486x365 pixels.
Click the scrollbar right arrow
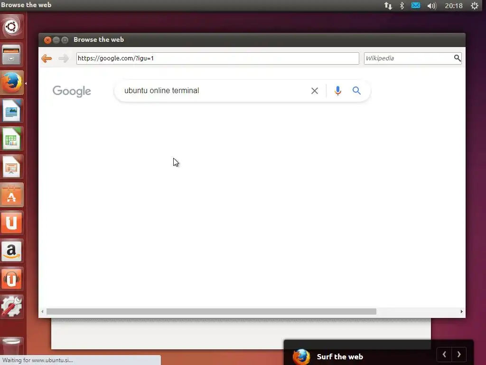(461, 311)
